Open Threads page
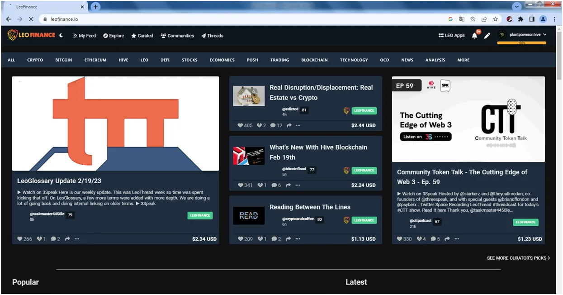The height and width of the screenshot is (295, 563). tap(212, 36)
